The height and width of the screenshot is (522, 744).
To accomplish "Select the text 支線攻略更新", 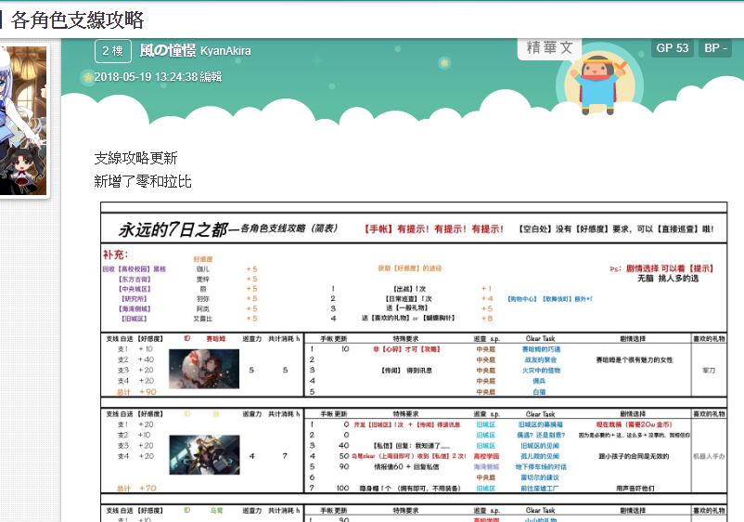I will tap(135, 158).
